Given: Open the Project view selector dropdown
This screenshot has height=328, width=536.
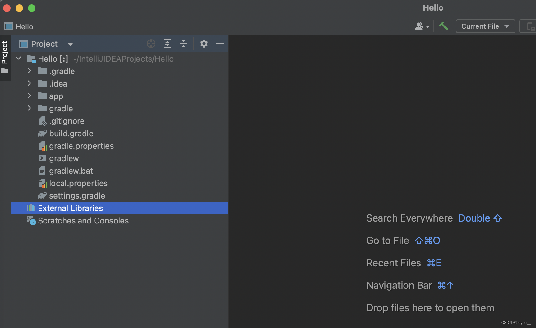Looking at the screenshot, I should (x=46, y=44).
